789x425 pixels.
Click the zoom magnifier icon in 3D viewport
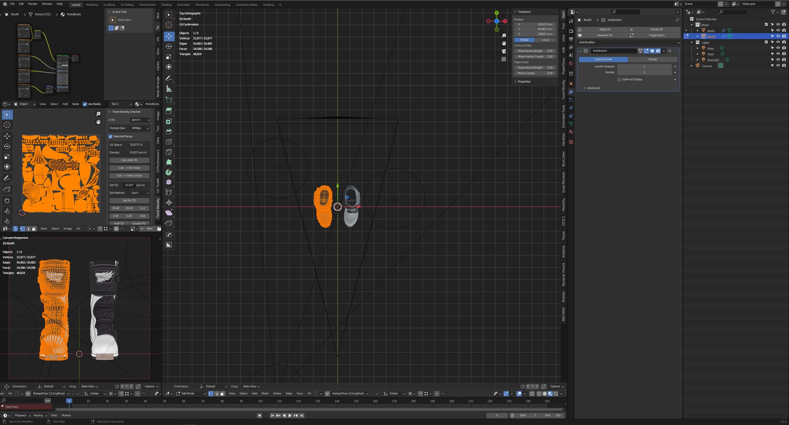[504, 36]
